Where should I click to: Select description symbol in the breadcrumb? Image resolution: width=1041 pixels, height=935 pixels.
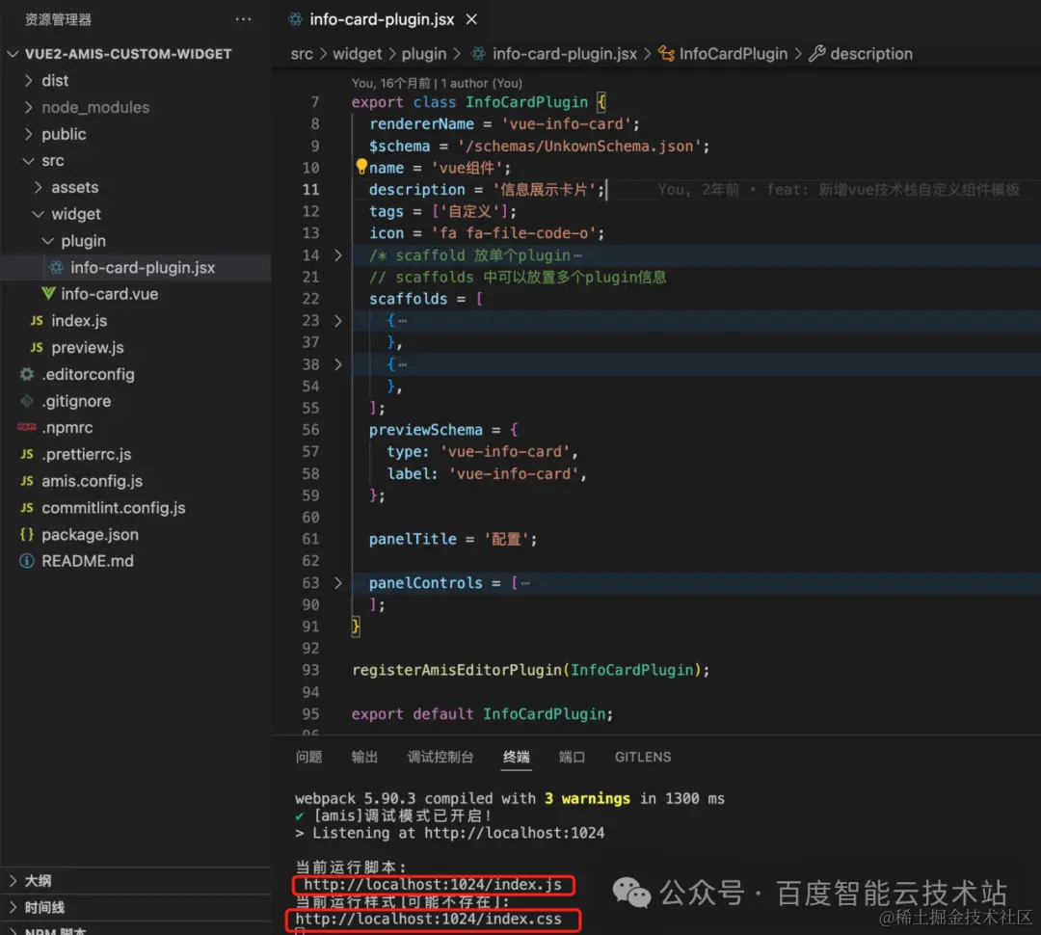point(871,54)
